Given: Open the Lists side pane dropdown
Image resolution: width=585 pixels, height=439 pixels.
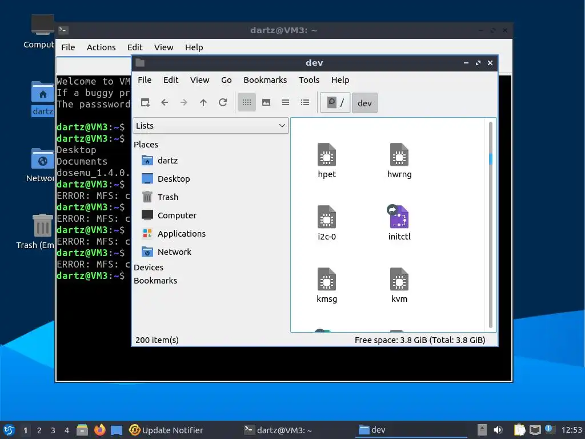Looking at the screenshot, I should click(210, 126).
